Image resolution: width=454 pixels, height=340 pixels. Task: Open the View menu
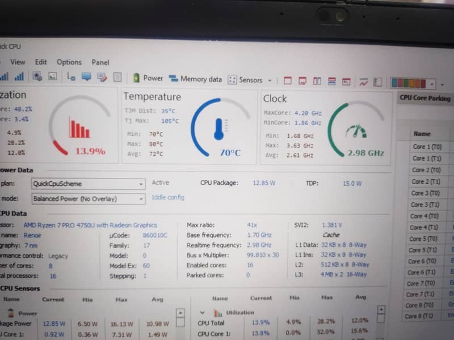(18, 62)
